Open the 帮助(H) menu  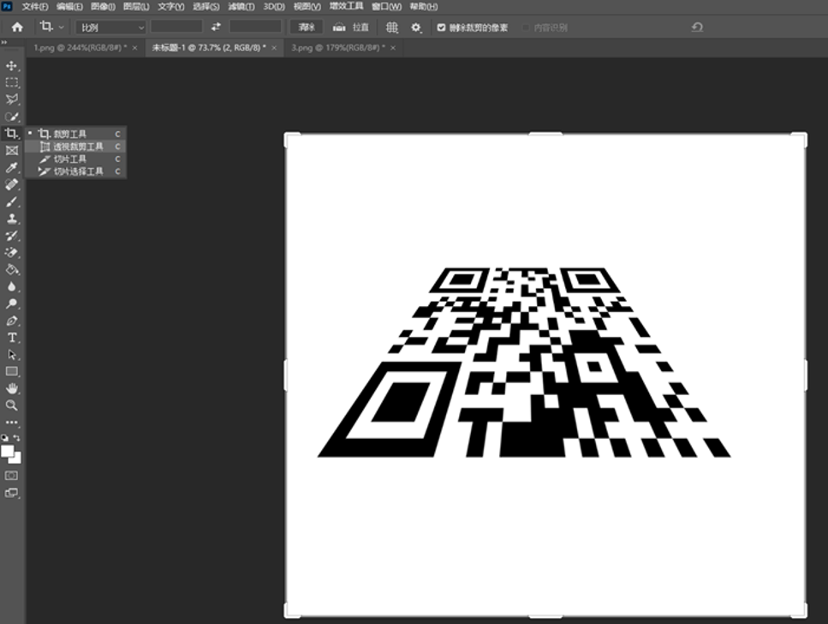[x=424, y=7]
